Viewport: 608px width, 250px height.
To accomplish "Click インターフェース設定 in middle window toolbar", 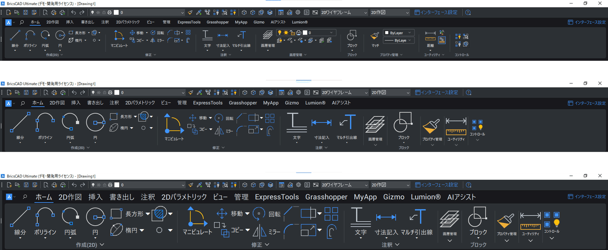I will pyautogui.click(x=436, y=92).
